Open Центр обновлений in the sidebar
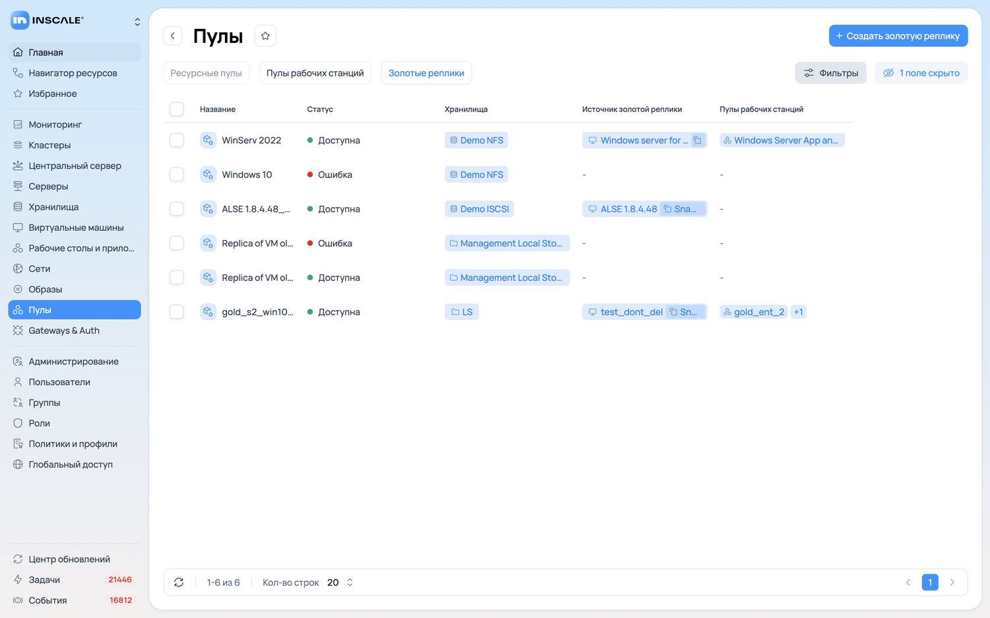The width and height of the screenshot is (990, 618). pos(75,559)
